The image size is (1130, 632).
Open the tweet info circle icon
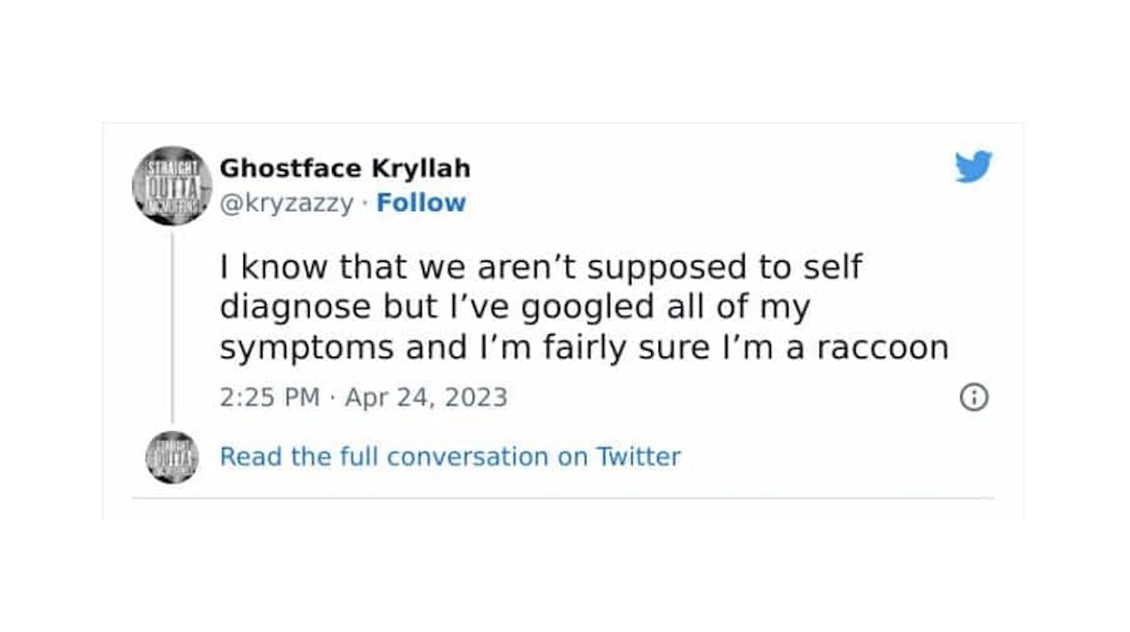974,397
